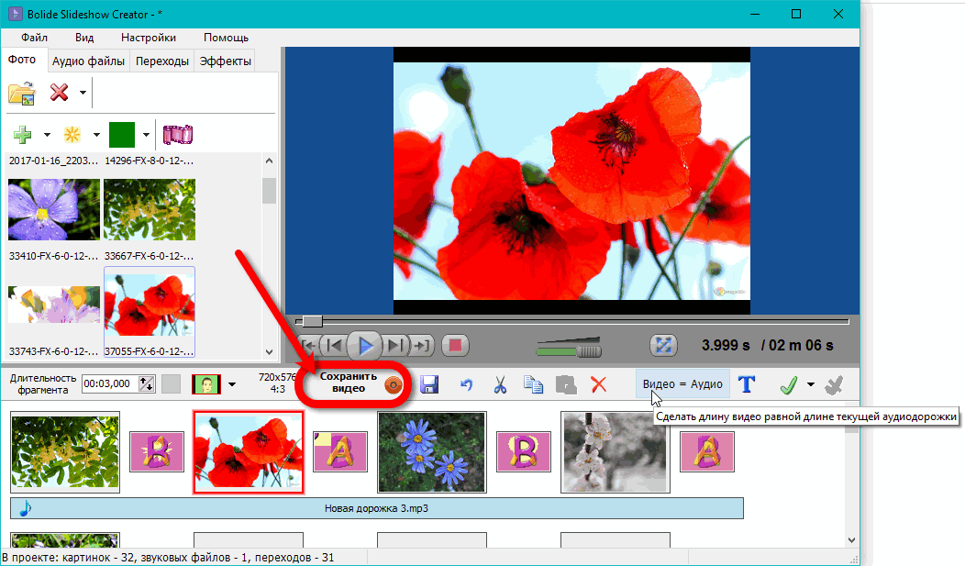Switch to the Переходы tab
This screenshot has width=965, height=566.
[161, 61]
